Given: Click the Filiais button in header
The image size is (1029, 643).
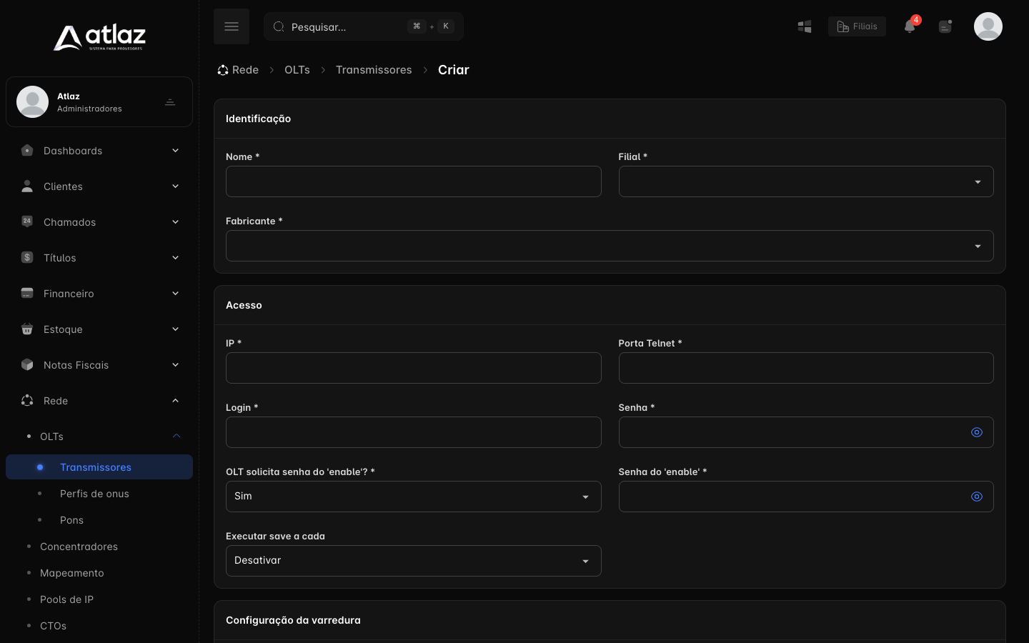Looking at the screenshot, I should point(857,26).
